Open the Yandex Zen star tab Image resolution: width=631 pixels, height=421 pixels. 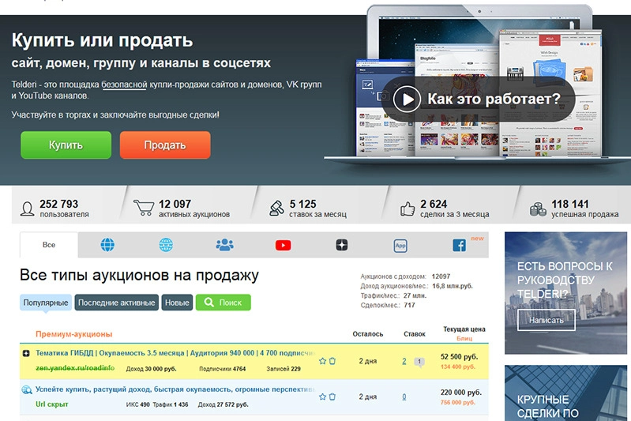pyautogui.click(x=342, y=245)
